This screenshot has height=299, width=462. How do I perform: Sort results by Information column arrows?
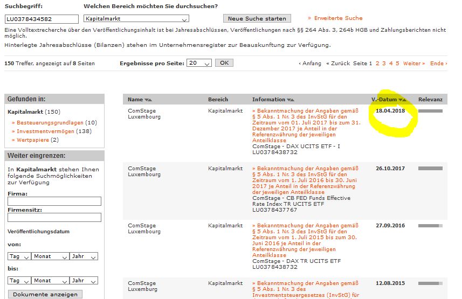(x=291, y=100)
